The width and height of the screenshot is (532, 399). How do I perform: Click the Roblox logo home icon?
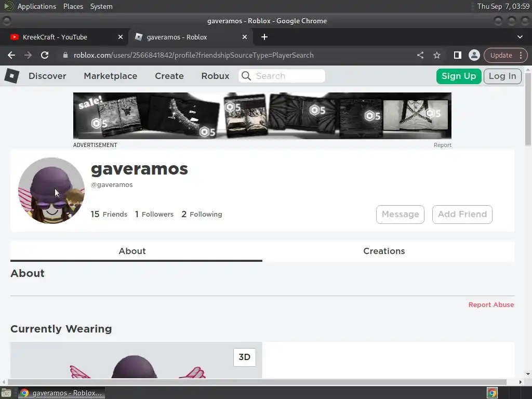(12, 76)
